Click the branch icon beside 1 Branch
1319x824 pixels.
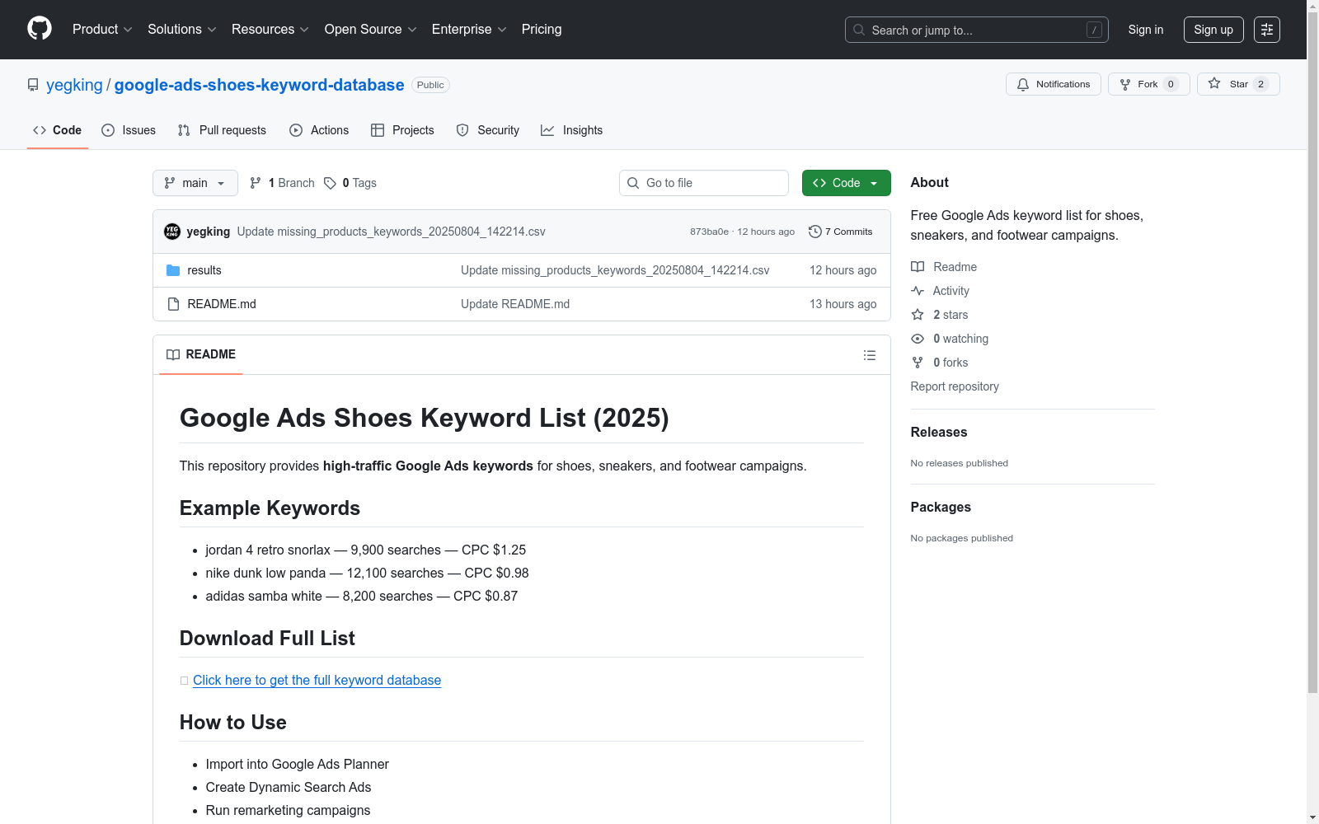click(256, 183)
